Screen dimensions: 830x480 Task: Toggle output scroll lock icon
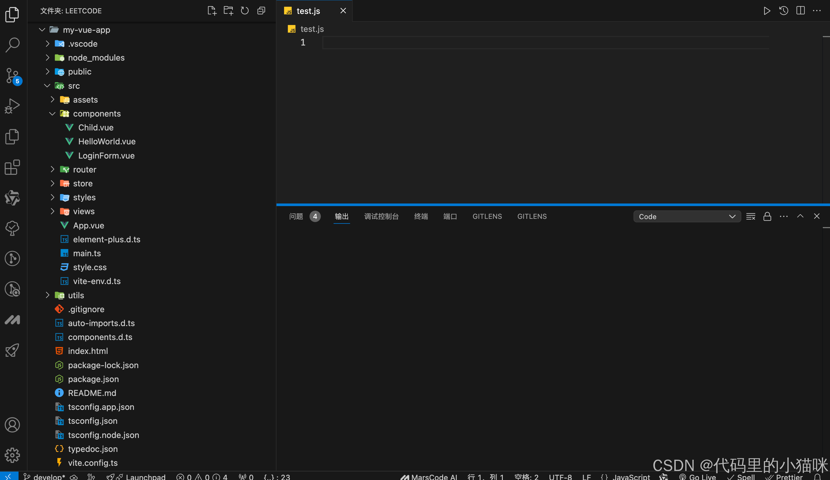pos(767,217)
